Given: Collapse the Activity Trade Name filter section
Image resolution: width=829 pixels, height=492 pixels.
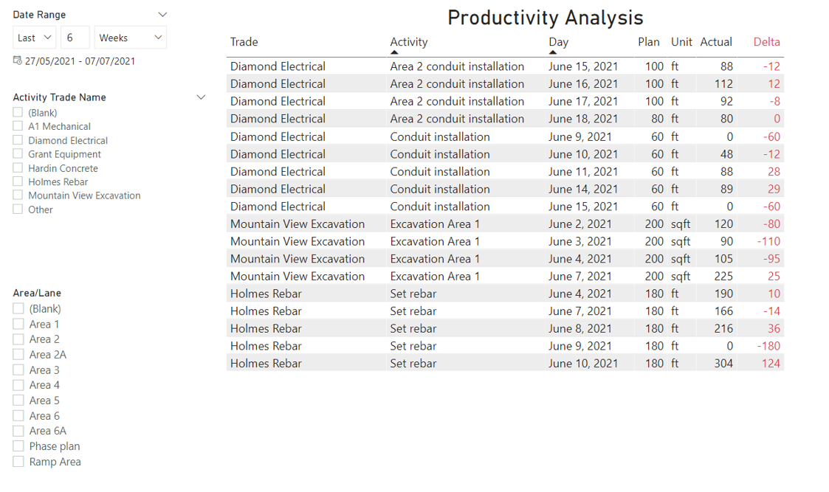Looking at the screenshot, I should pyautogui.click(x=201, y=97).
